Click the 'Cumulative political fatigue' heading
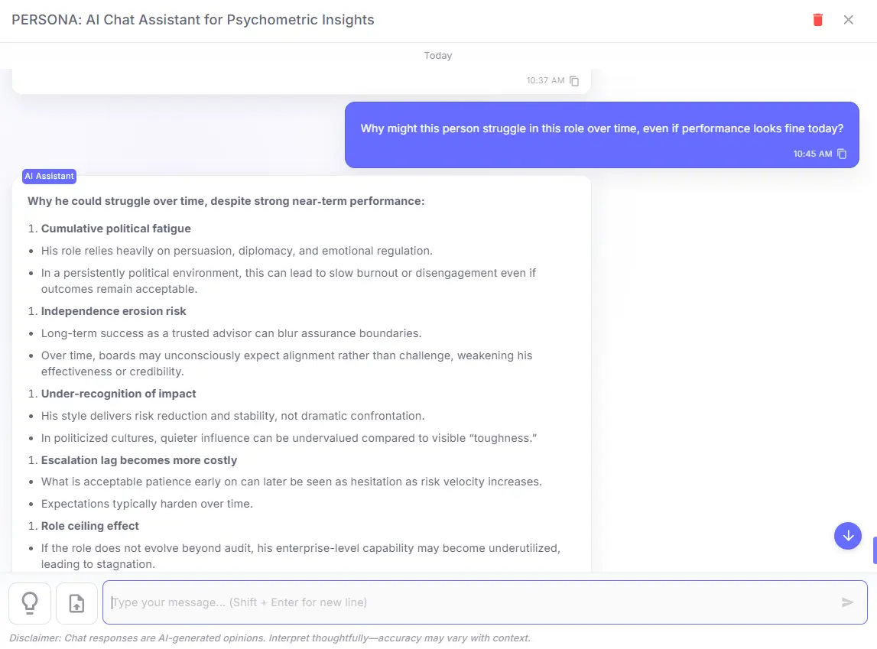The image size is (877, 649). [x=115, y=229]
